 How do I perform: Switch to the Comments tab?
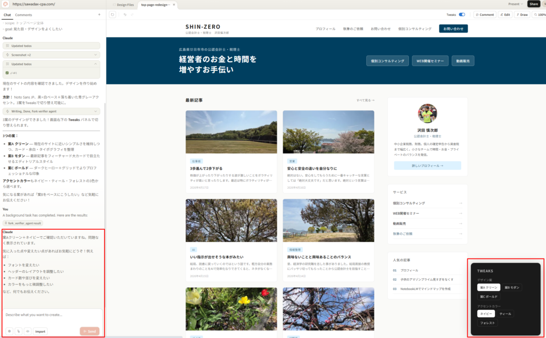point(23,14)
